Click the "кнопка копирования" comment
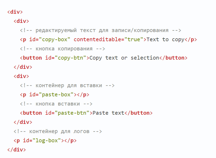Viewport: 216px width, 158px height. click(62, 49)
